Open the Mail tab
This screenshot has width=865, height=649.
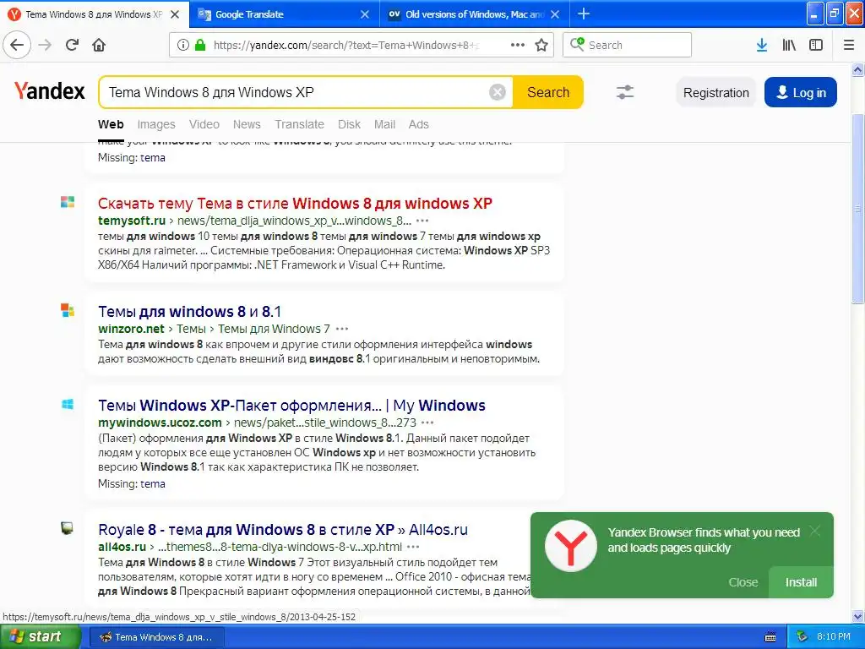[x=384, y=125]
